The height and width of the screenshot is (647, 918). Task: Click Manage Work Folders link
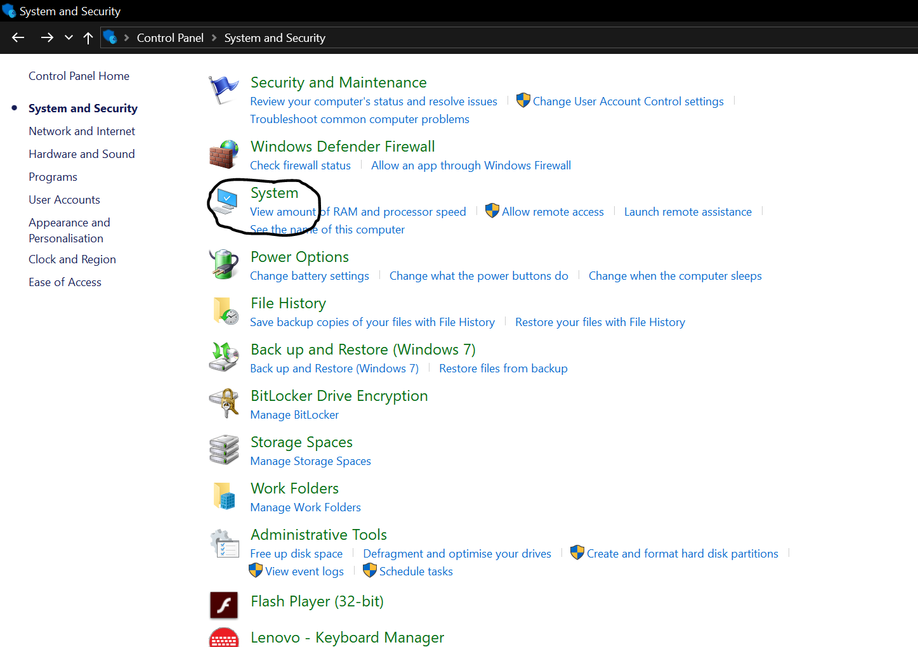coord(305,507)
